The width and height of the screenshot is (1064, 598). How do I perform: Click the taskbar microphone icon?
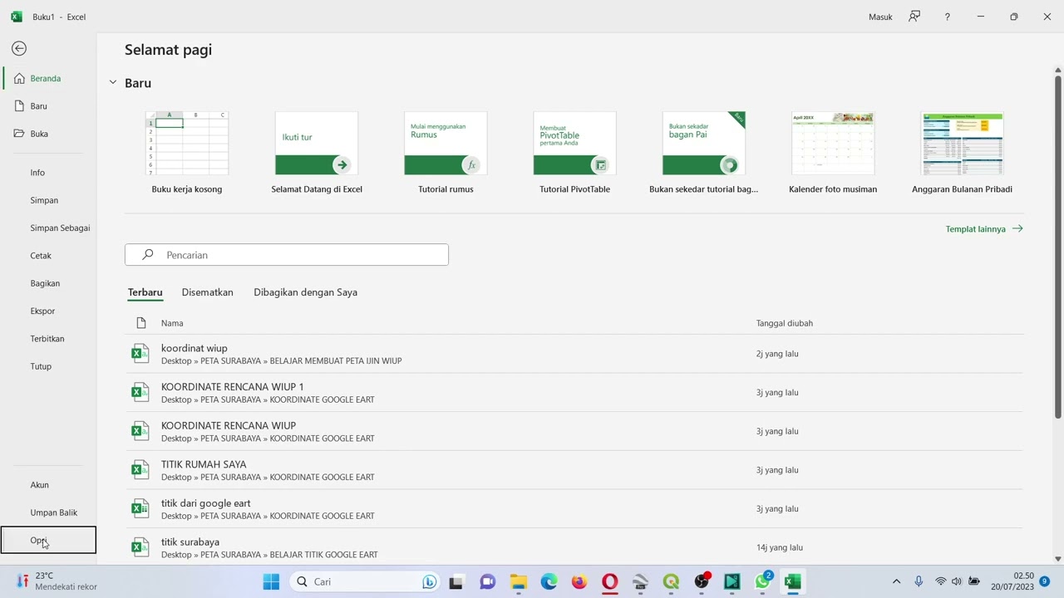pos(919,581)
